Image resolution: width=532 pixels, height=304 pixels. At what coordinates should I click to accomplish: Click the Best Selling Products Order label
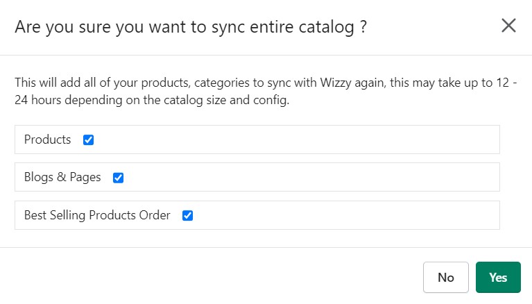pos(97,215)
